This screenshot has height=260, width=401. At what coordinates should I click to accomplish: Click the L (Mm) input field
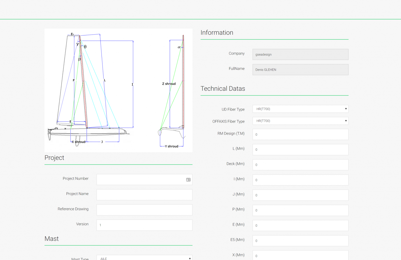pyautogui.click(x=300, y=149)
